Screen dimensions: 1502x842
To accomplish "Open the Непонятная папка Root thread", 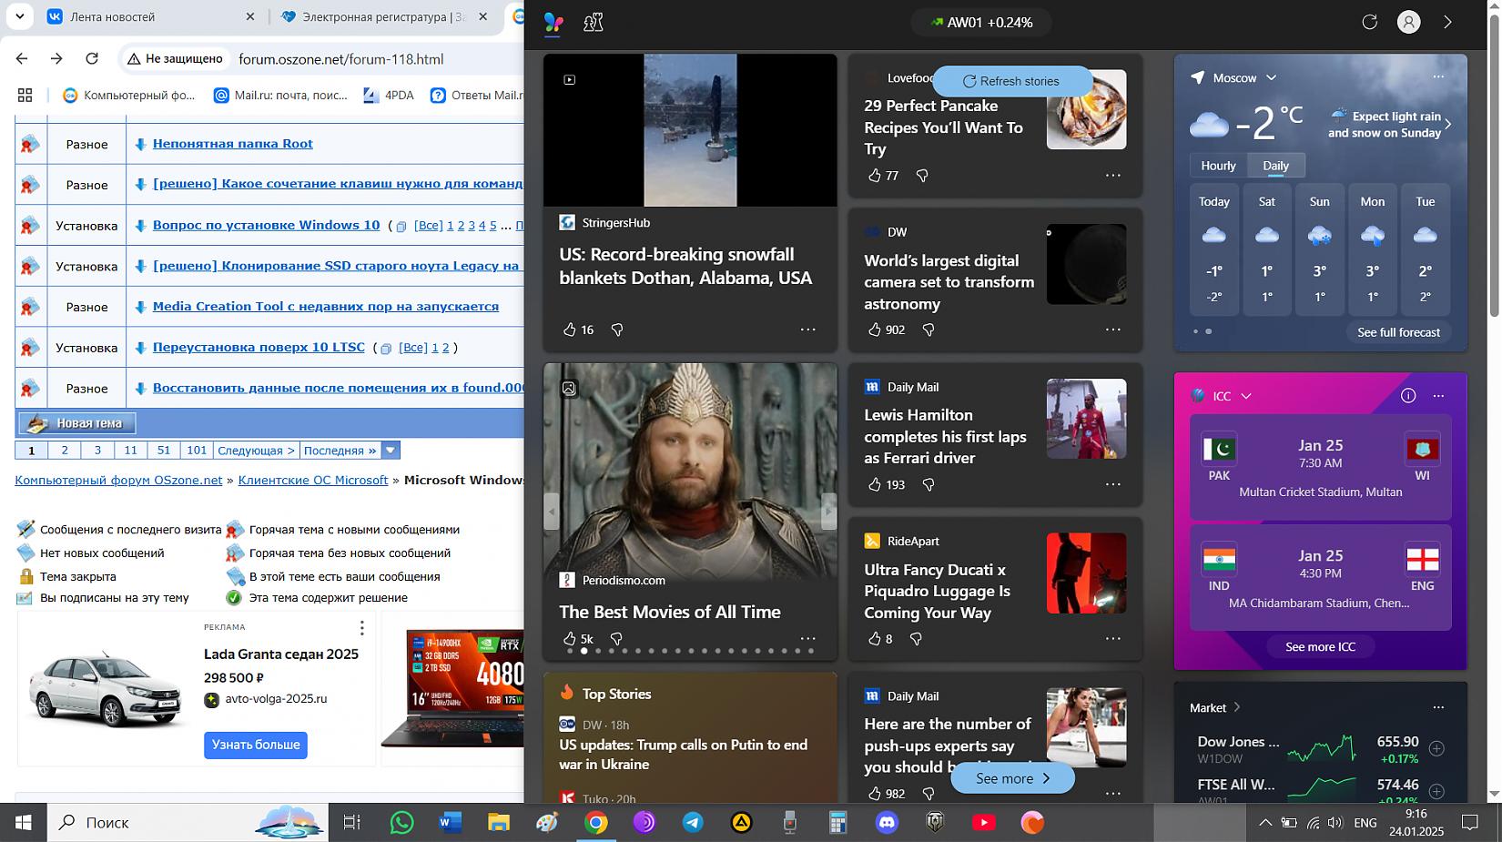I will pos(232,143).
